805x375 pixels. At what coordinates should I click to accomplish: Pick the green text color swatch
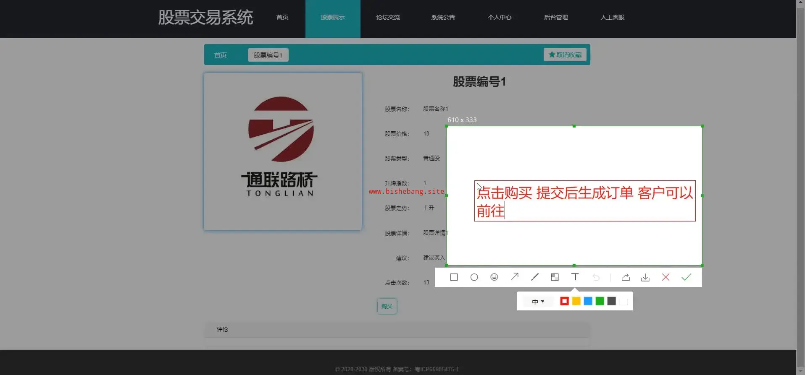click(600, 301)
